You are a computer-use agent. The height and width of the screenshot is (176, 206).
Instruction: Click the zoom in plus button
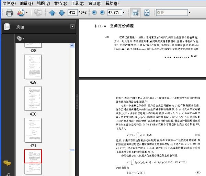click(x=102, y=12)
